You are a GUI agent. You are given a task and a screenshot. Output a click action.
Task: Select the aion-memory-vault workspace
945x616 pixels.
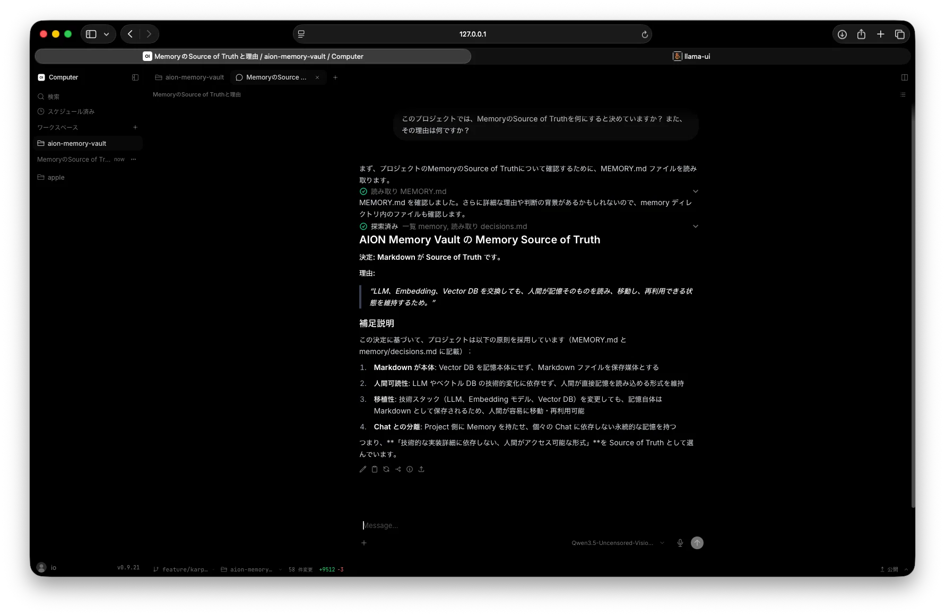[x=88, y=143]
